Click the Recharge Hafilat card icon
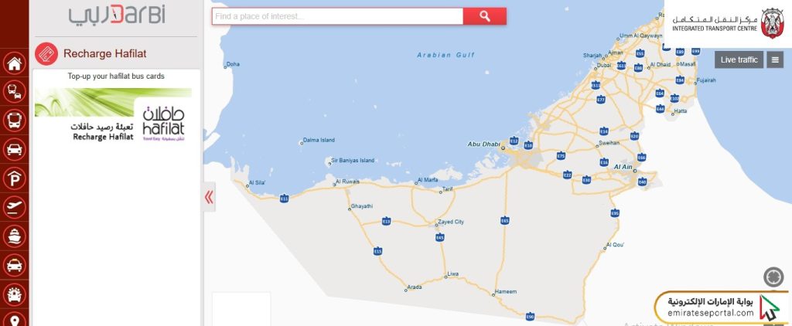792x326 pixels. [x=46, y=53]
